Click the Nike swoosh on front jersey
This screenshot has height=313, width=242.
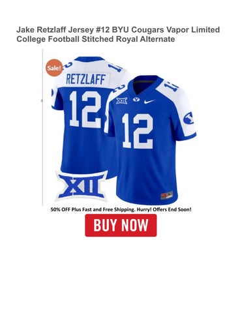(x=149, y=101)
